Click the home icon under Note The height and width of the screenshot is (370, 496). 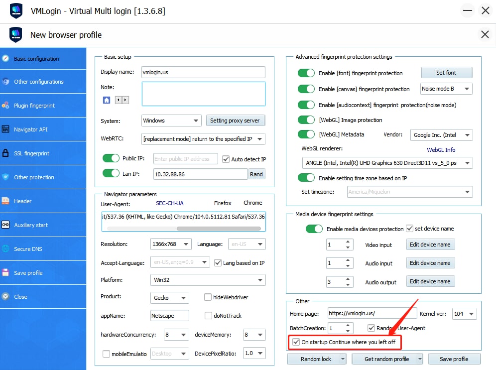107,100
